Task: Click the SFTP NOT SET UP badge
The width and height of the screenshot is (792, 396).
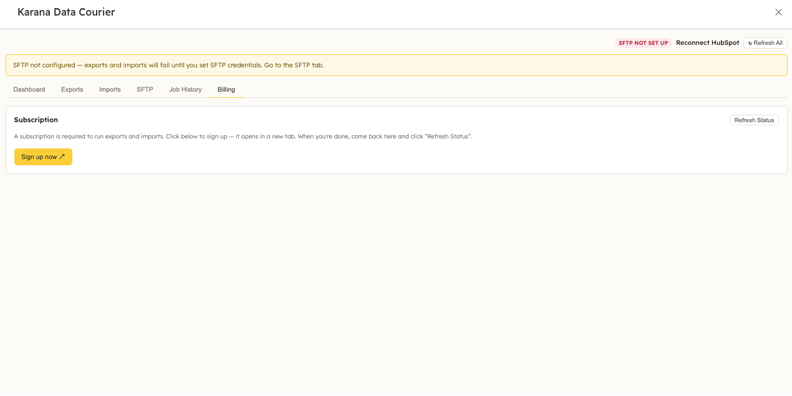Action: tap(644, 43)
